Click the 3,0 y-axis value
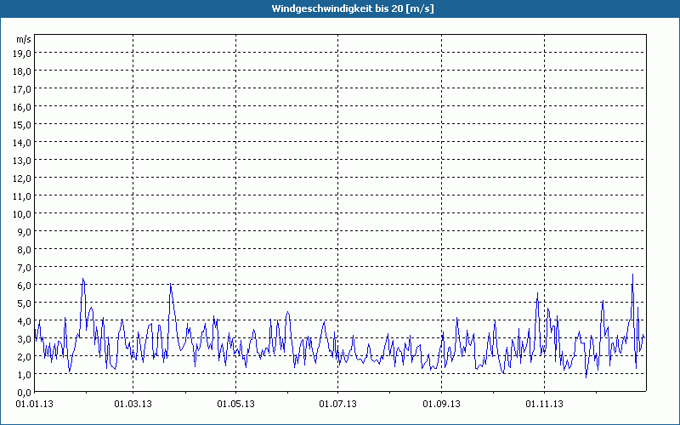 (25, 338)
